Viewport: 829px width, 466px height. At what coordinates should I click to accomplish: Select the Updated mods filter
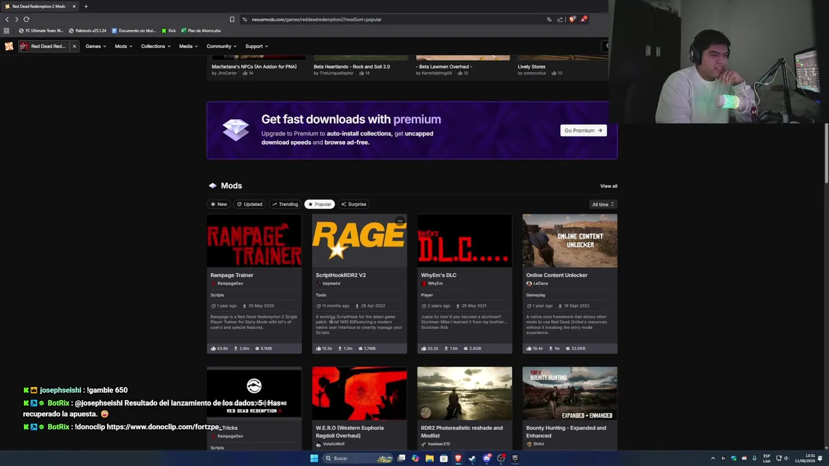point(249,205)
